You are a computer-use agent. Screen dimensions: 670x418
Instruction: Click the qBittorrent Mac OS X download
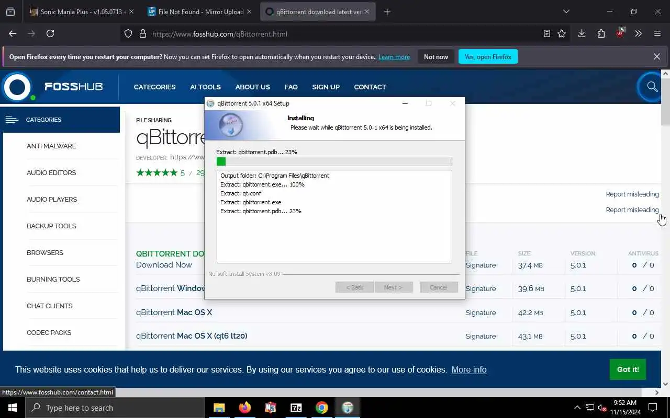click(x=174, y=312)
